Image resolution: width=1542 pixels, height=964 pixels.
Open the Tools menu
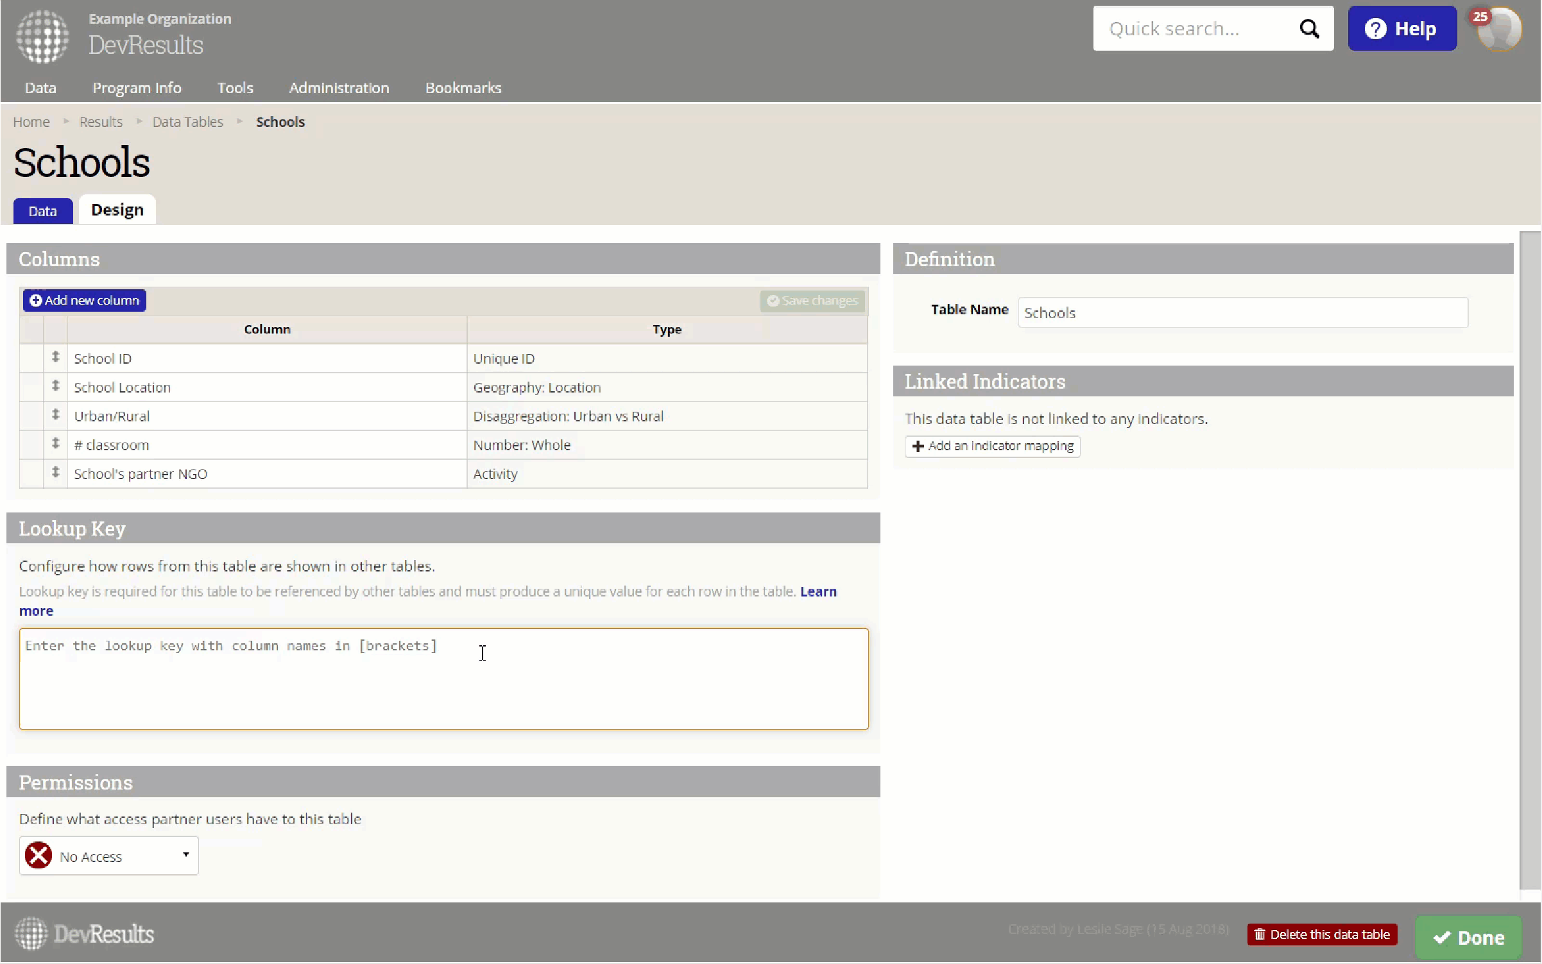coord(235,88)
